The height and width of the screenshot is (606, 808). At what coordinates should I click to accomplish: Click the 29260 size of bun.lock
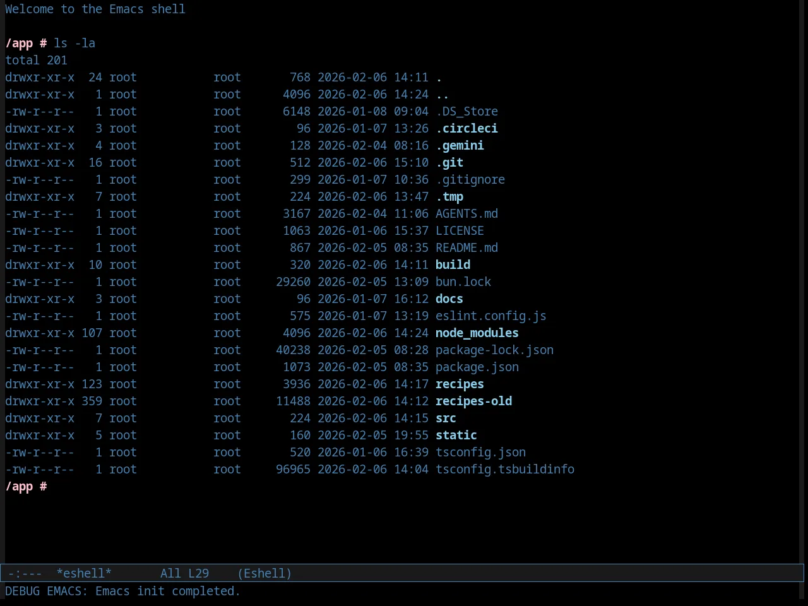(293, 282)
